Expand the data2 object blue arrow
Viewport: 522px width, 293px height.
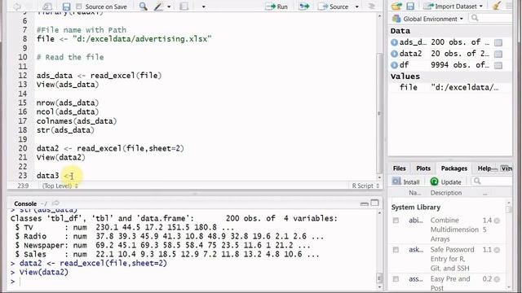point(394,54)
